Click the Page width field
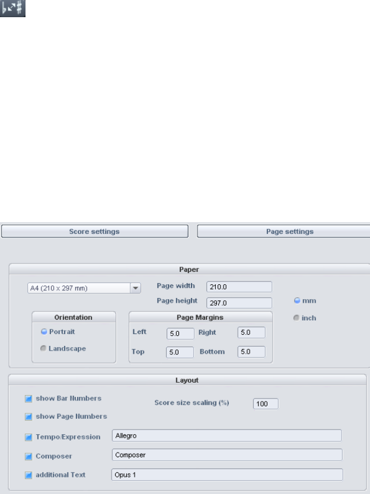This screenshot has width=370, height=494. [239, 287]
